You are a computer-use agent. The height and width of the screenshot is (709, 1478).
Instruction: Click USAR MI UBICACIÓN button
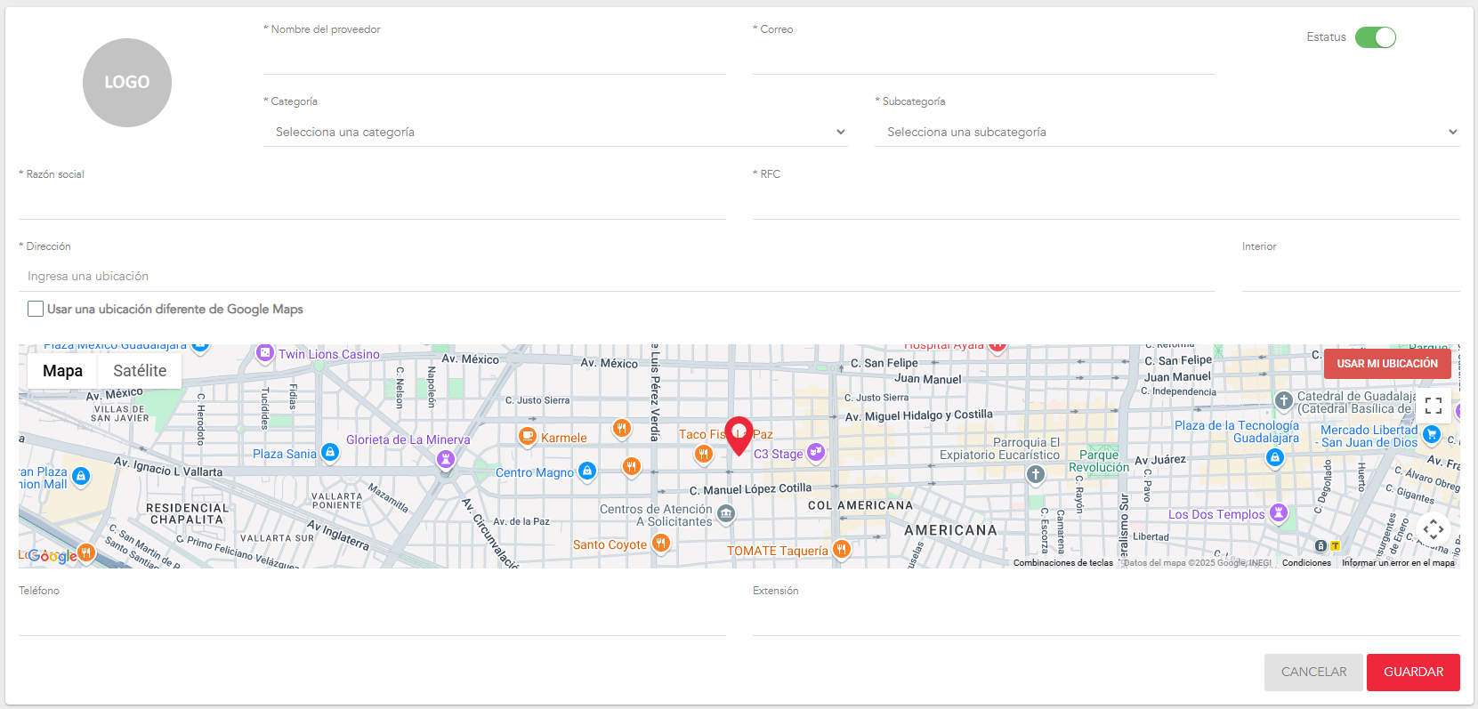point(1386,364)
